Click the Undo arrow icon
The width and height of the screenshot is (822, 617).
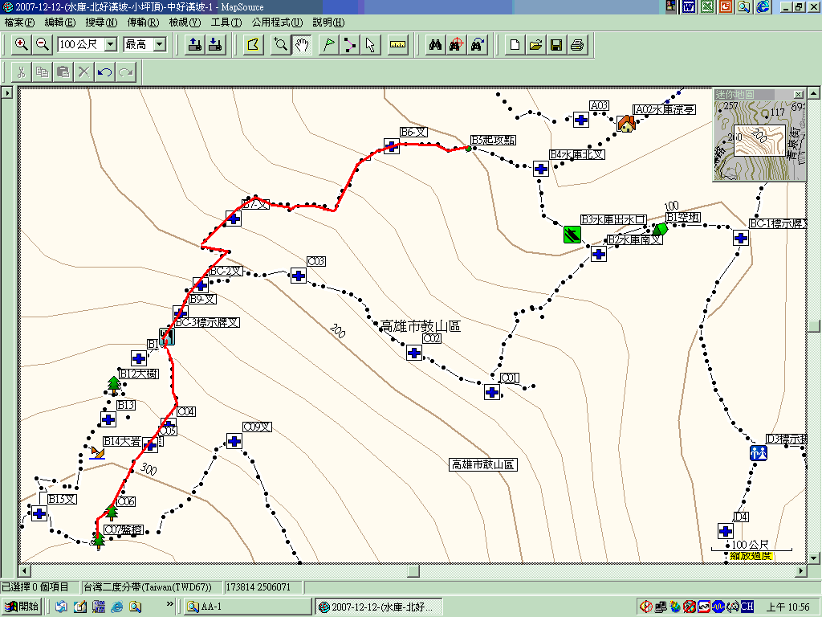pos(105,72)
